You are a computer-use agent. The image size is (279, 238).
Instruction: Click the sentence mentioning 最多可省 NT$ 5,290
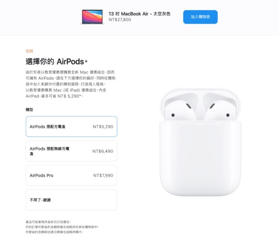pyautogui.click(x=66, y=93)
